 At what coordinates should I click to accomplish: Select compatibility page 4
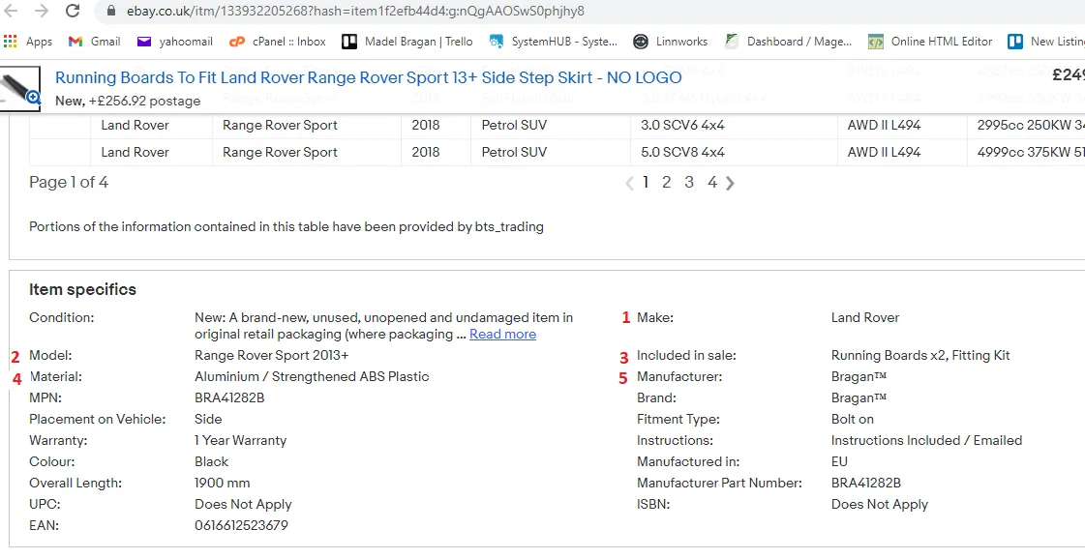click(712, 183)
